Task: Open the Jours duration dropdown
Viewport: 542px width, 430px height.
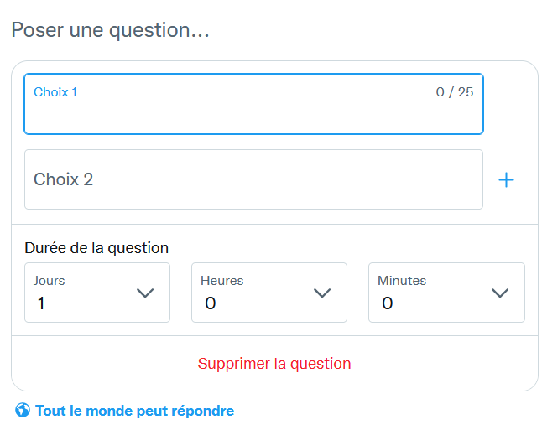Action: pos(97,293)
